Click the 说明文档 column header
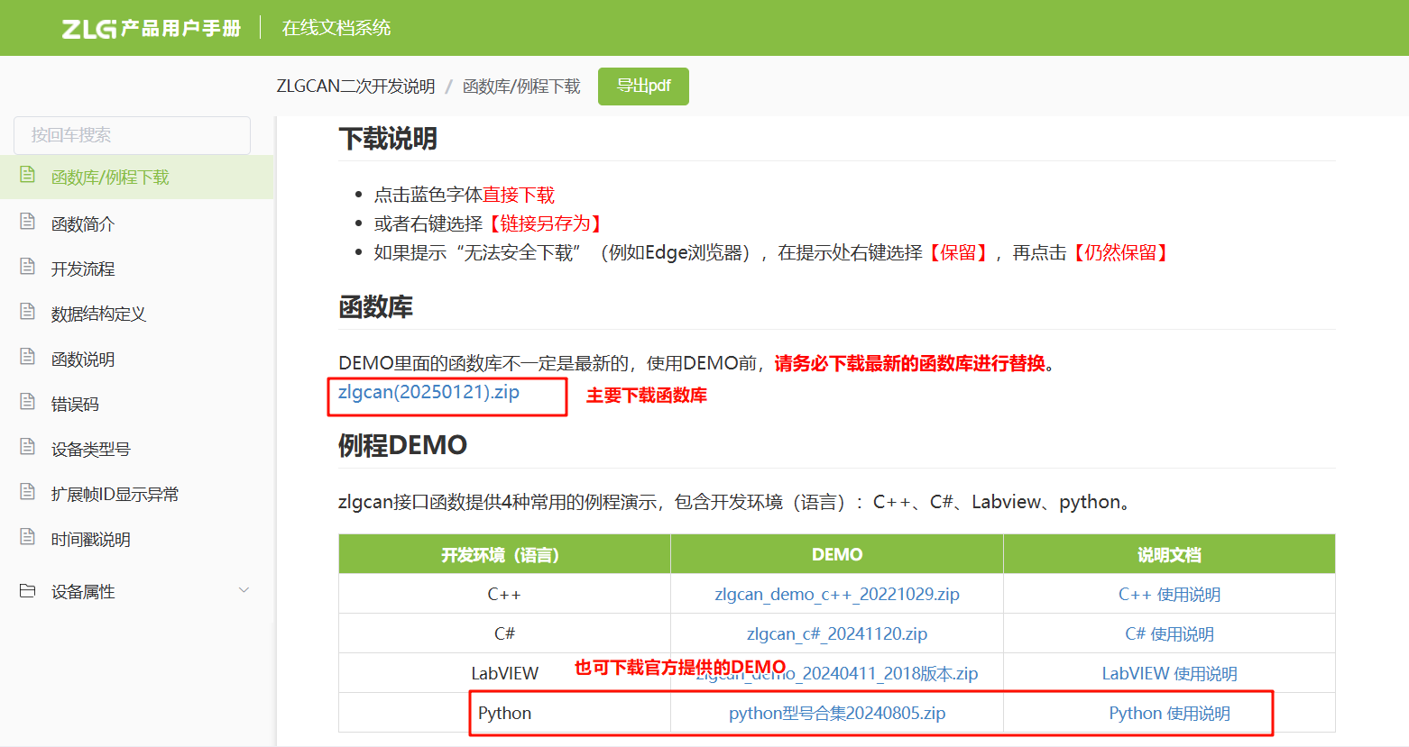The width and height of the screenshot is (1409, 747). (x=1169, y=555)
